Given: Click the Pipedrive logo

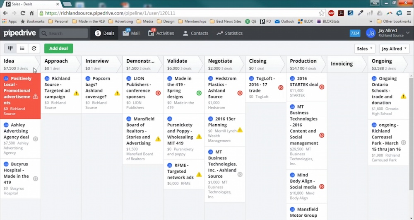Looking at the screenshot, I should click(x=20, y=33).
